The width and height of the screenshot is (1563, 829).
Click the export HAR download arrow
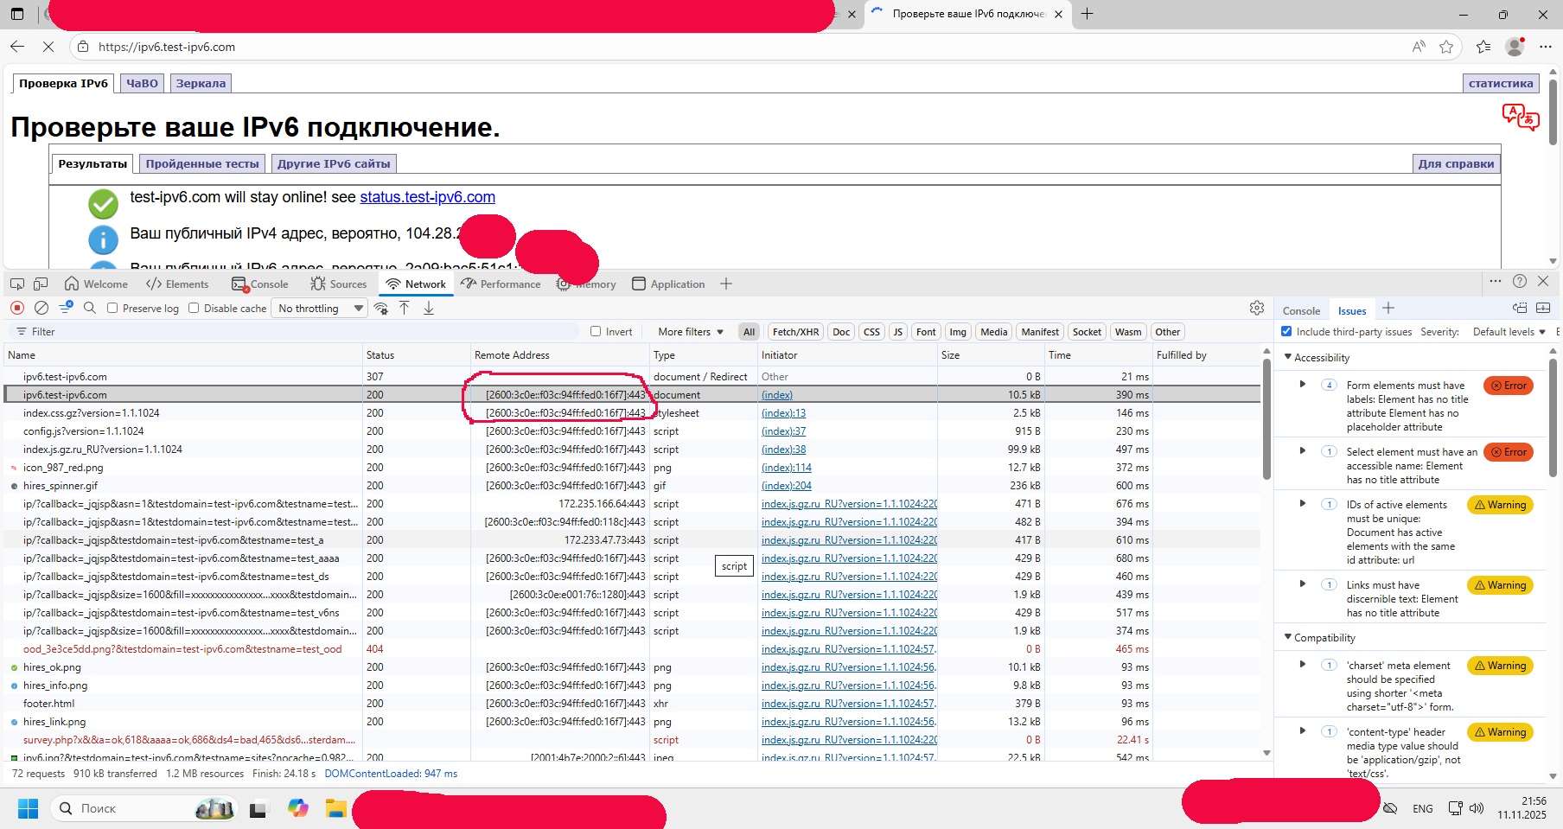click(x=429, y=308)
